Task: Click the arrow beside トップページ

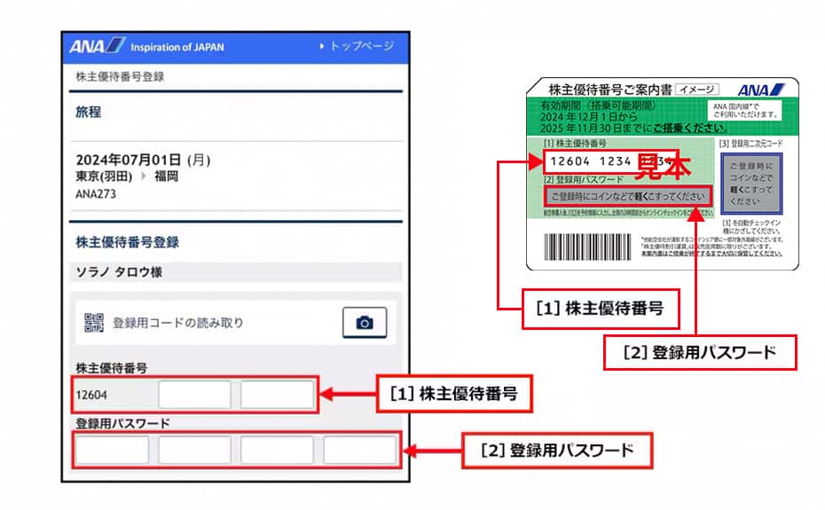Action: (x=321, y=46)
